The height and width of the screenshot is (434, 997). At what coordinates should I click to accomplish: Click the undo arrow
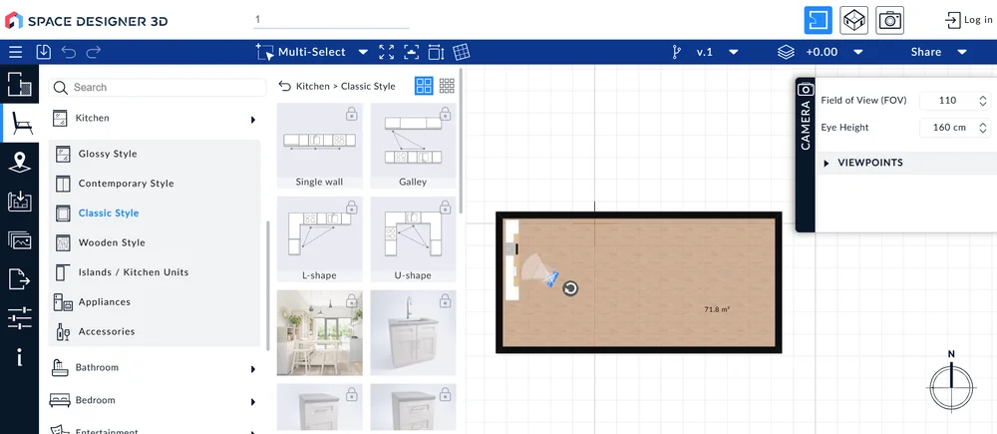point(69,52)
